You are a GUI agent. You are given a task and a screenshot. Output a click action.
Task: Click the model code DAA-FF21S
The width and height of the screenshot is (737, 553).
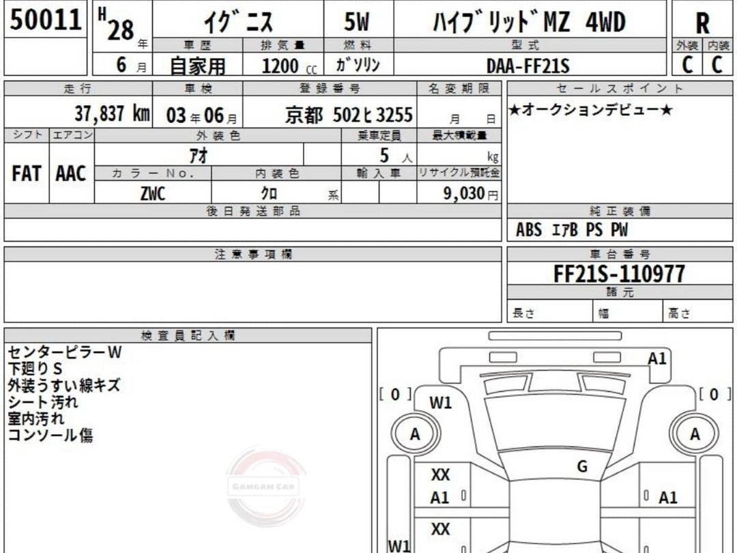click(x=528, y=66)
